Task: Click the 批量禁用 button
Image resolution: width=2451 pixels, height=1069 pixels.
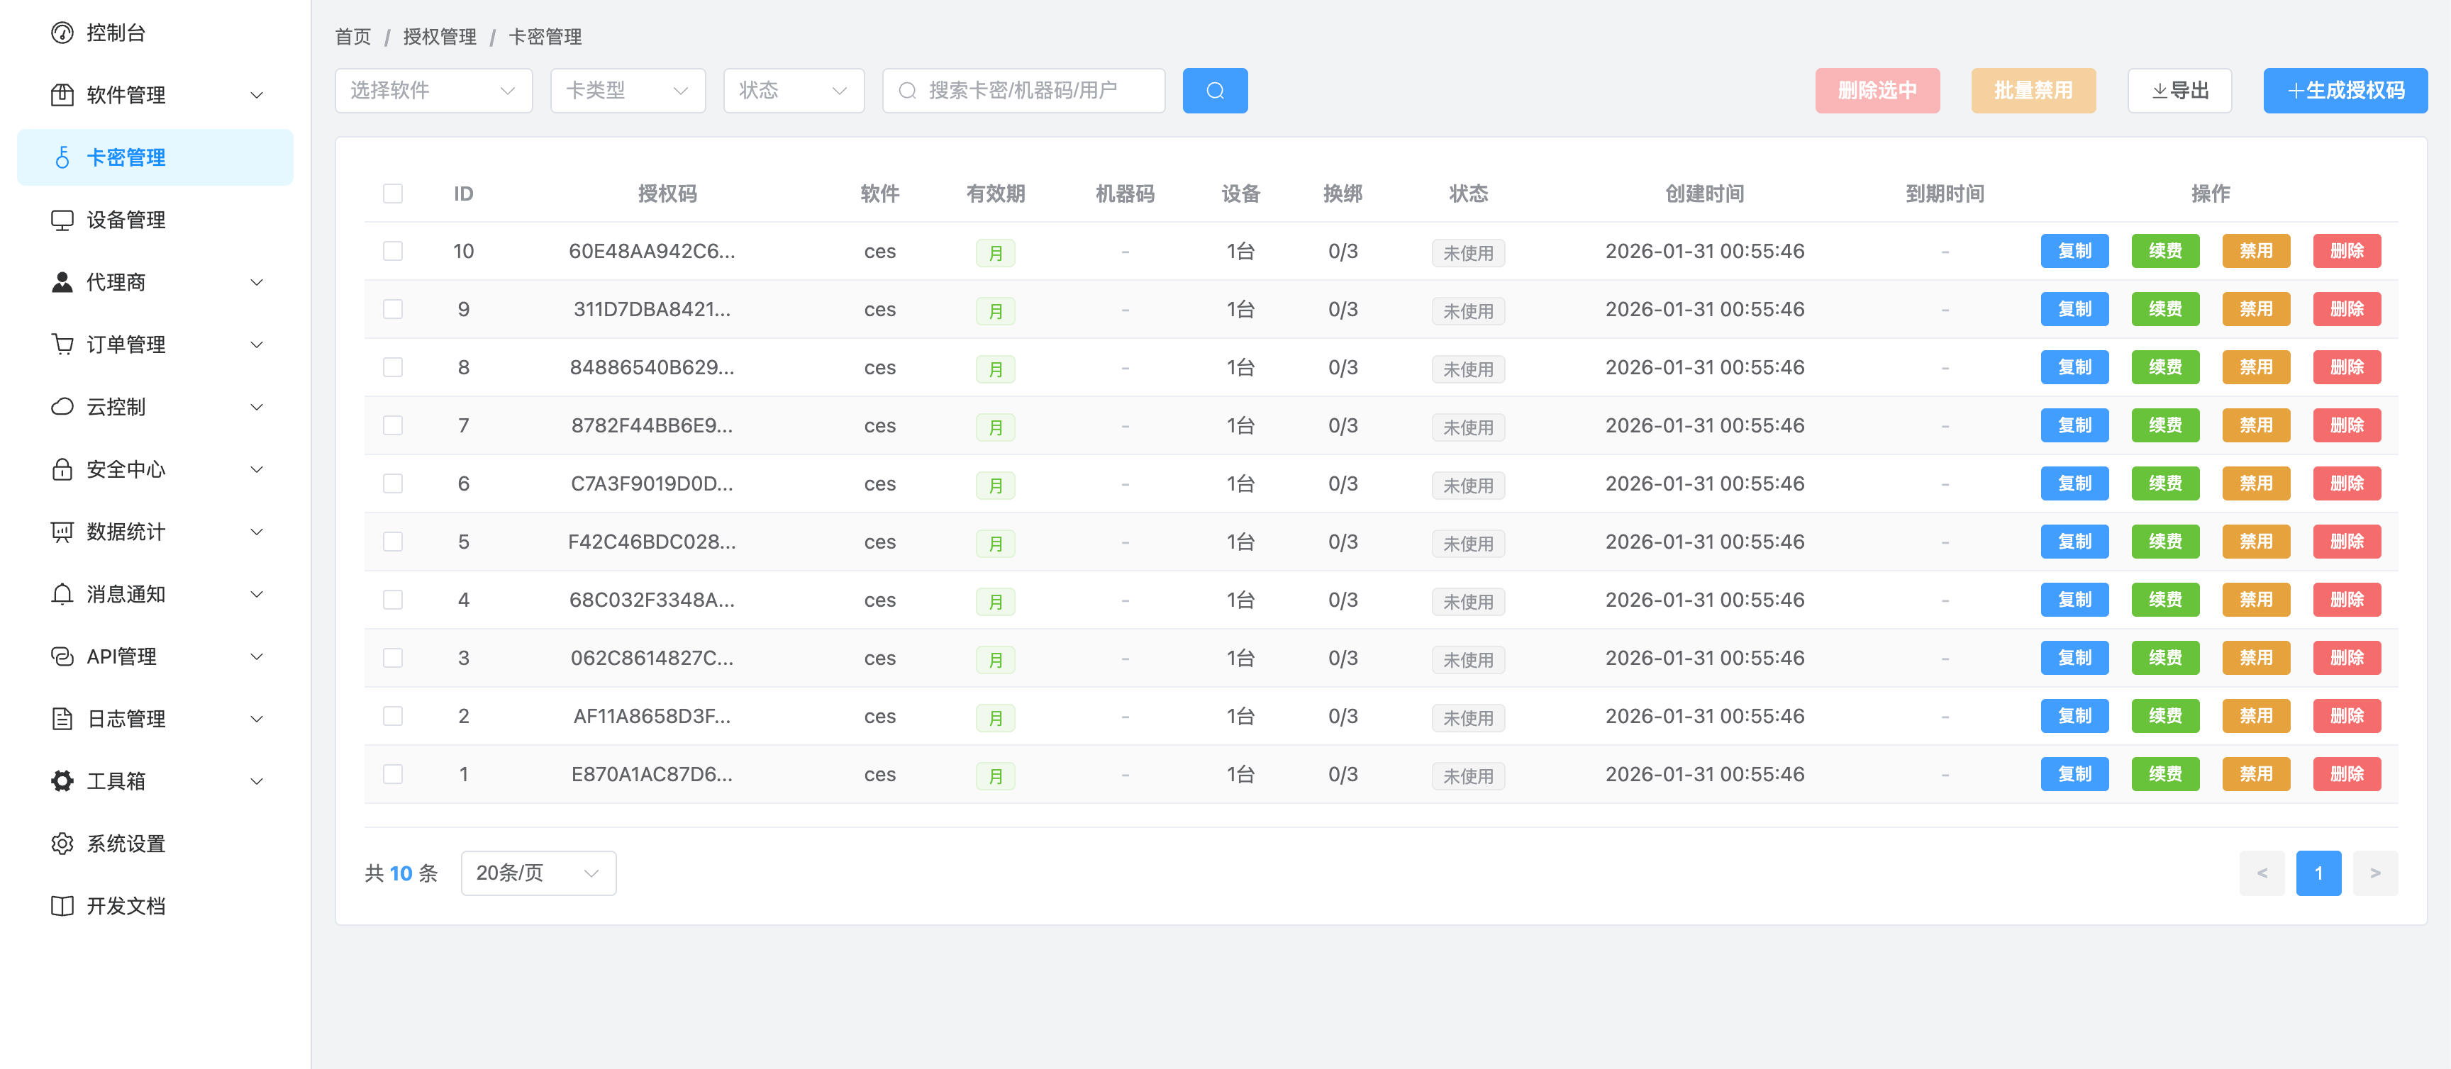Action: pos(2033,90)
